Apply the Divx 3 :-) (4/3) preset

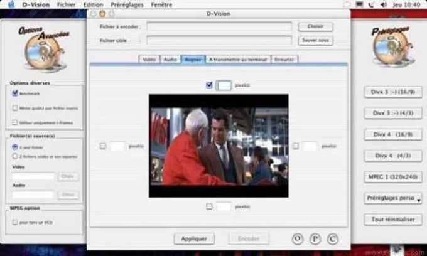click(x=393, y=113)
